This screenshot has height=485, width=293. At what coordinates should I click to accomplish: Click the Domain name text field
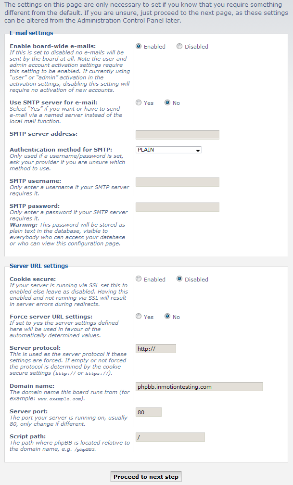(x=199, y=387)
